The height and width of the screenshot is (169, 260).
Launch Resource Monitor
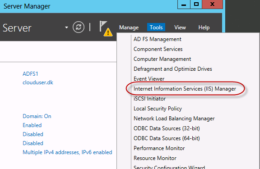click(x=155, y=158)
